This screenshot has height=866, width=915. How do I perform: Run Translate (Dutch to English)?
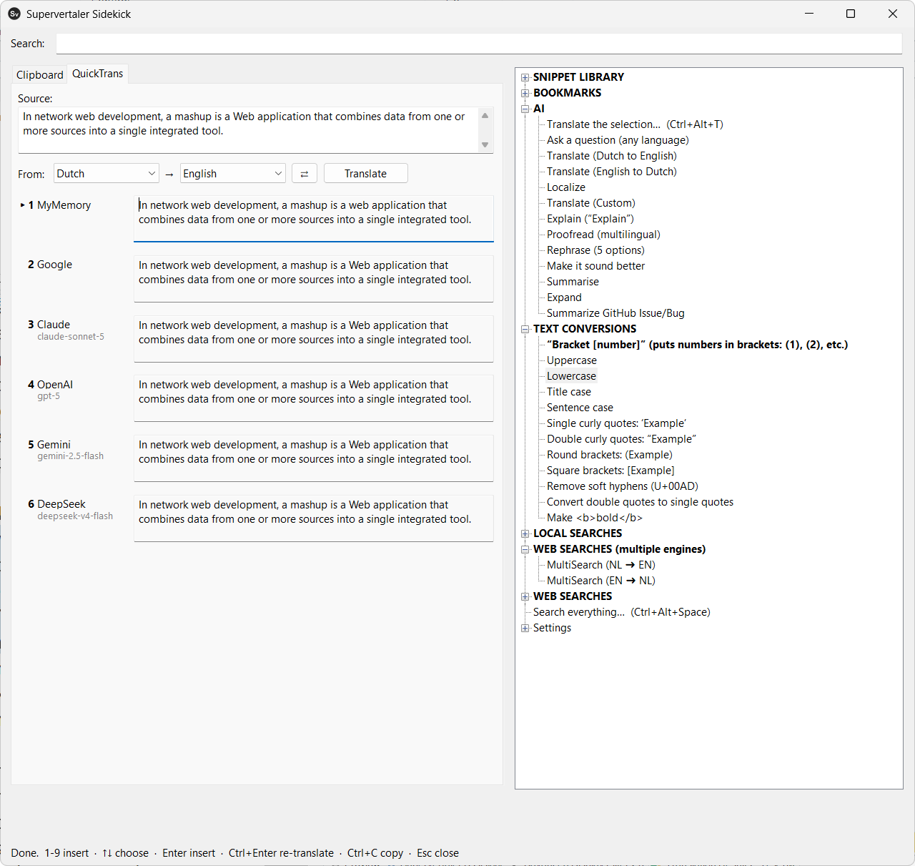point(612,156)
